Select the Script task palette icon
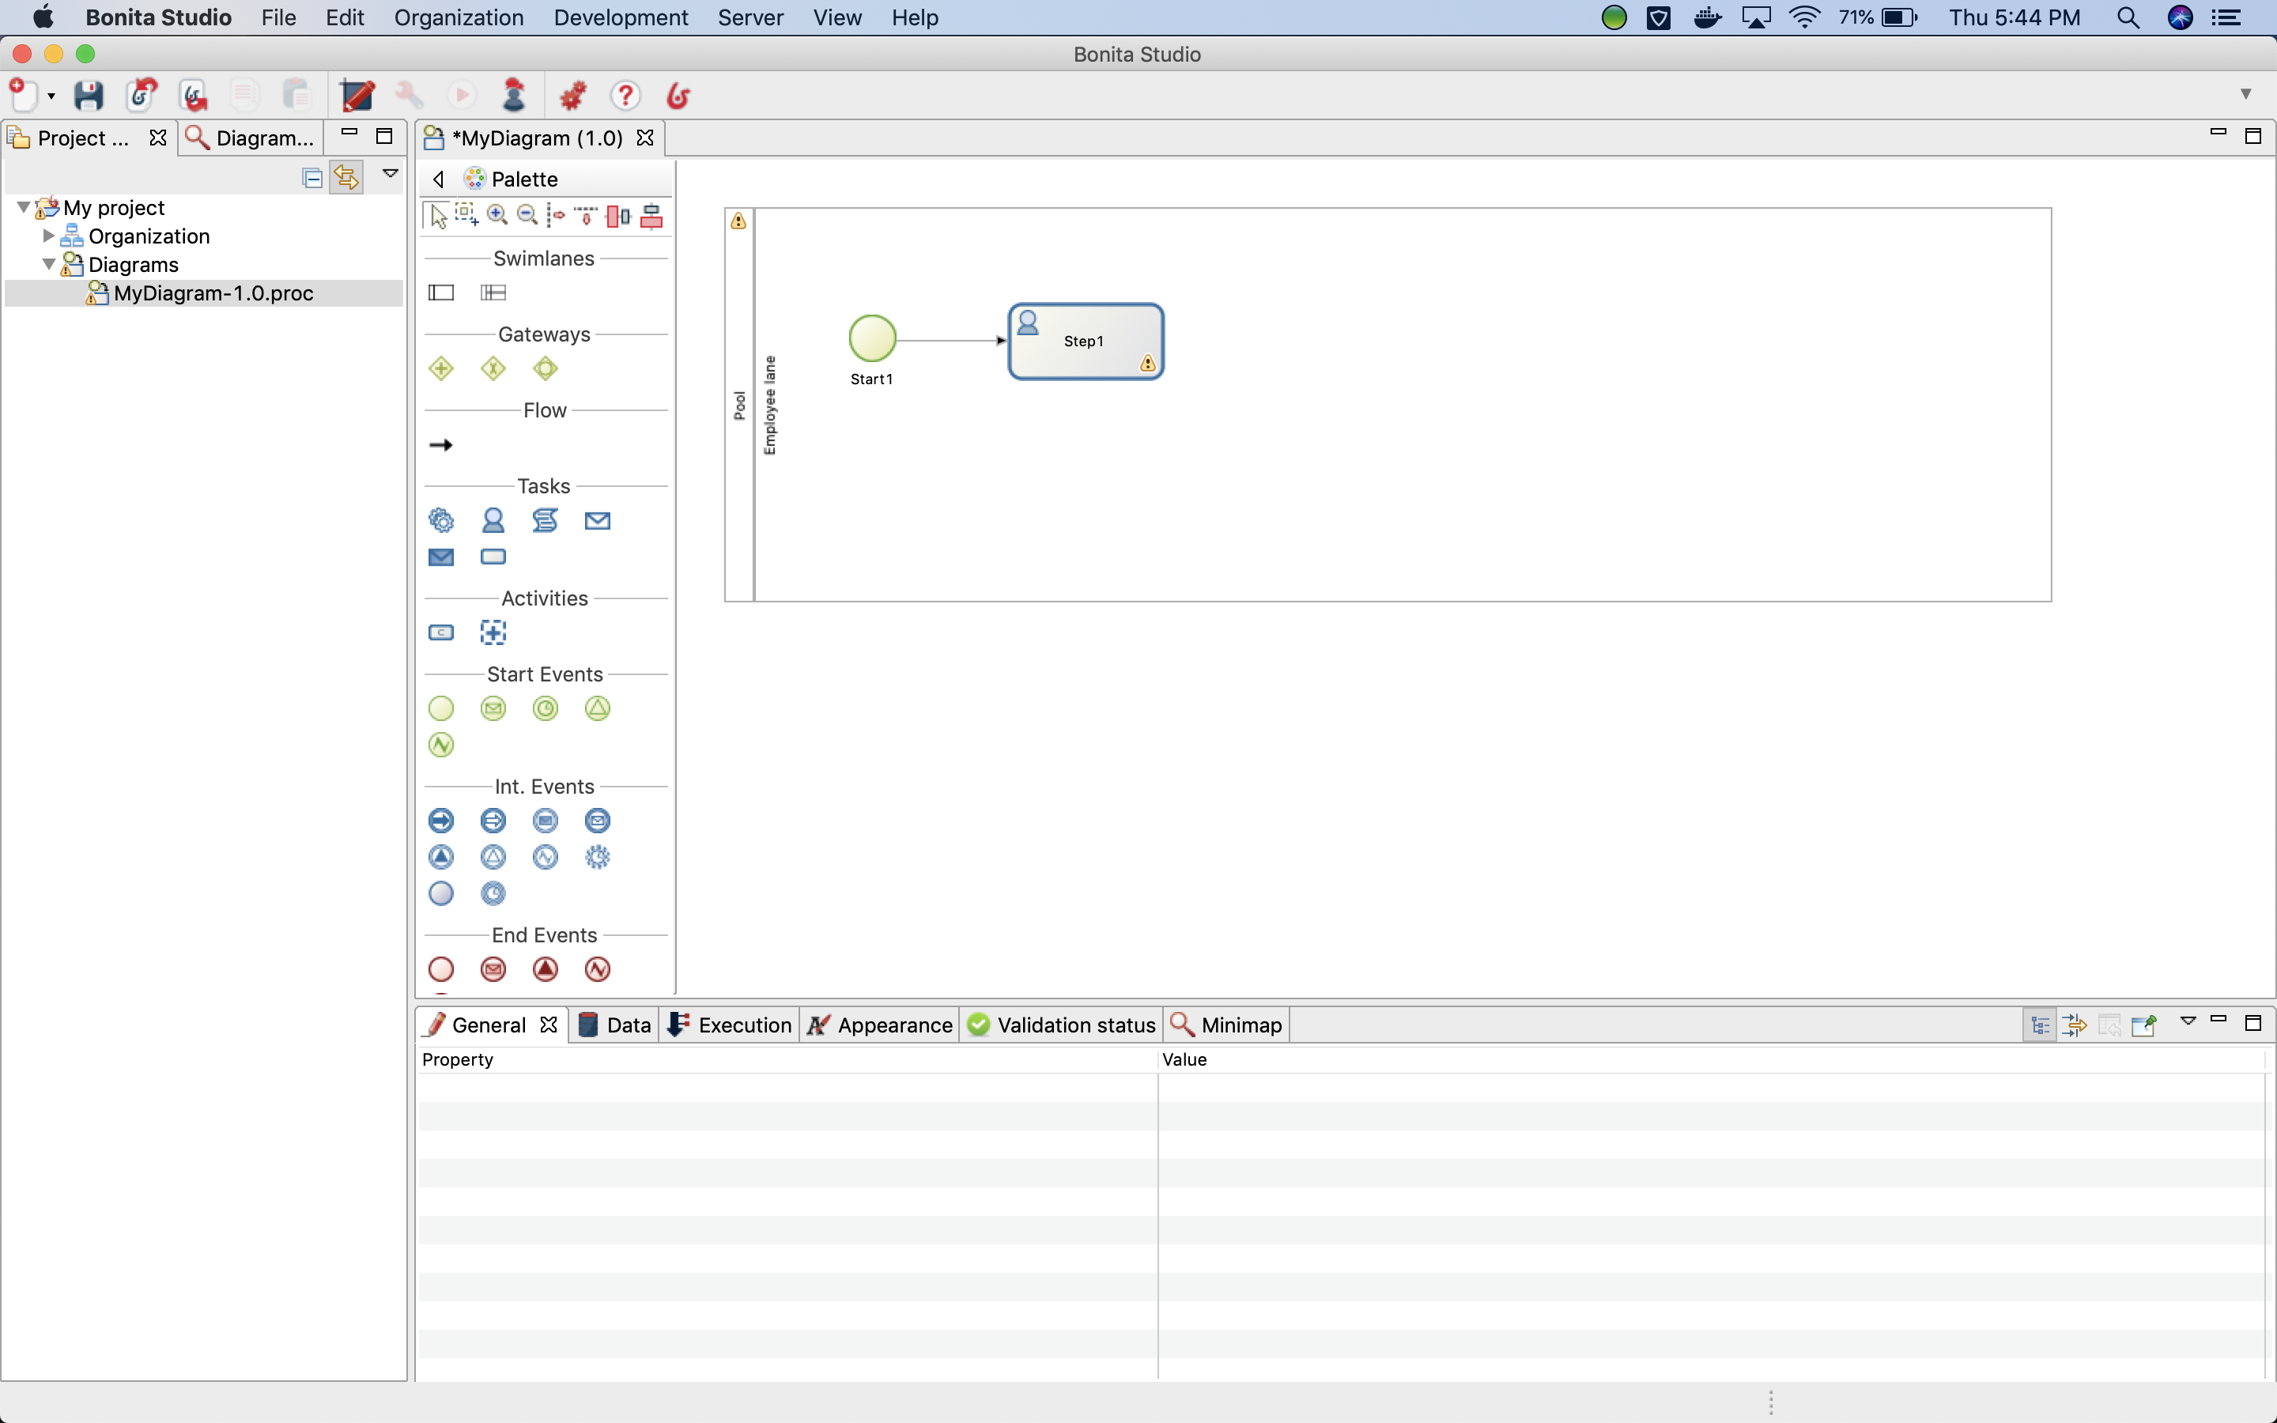Screen dimensions: 2277x1423 [546, 520]
